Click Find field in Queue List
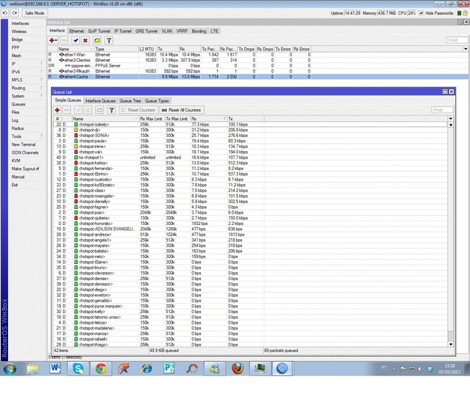Screen dimensions: 470x403 click(442, 110)
